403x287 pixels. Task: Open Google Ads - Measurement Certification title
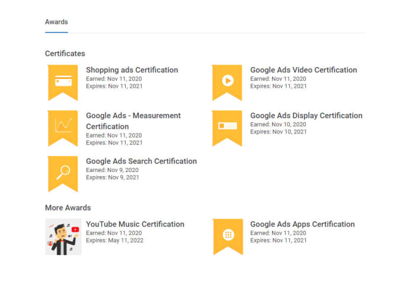coord(133,121)
